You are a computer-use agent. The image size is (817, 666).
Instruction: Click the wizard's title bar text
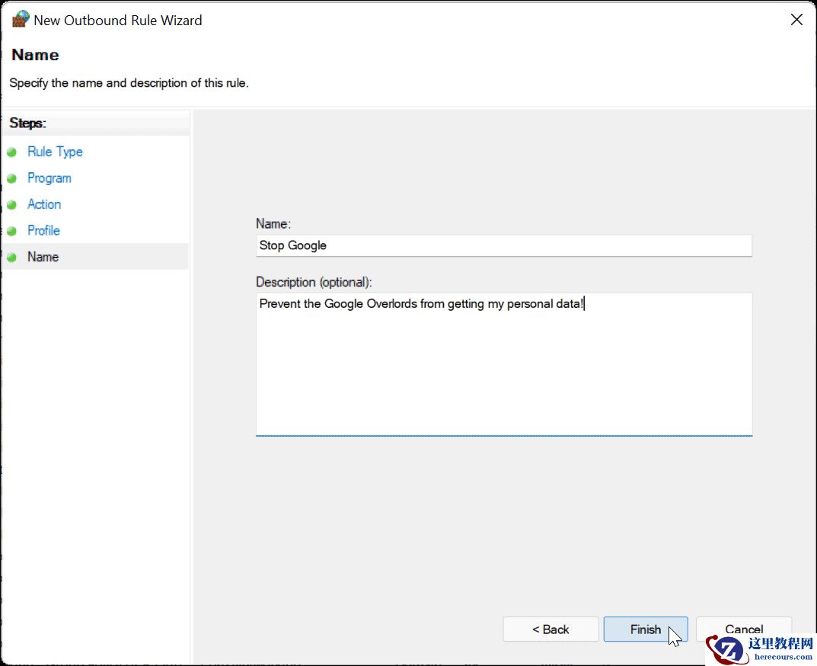click(x=118, y=21)
